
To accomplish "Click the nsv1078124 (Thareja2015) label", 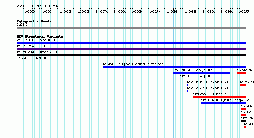I will pyautogui.click(x=193, y=70).
